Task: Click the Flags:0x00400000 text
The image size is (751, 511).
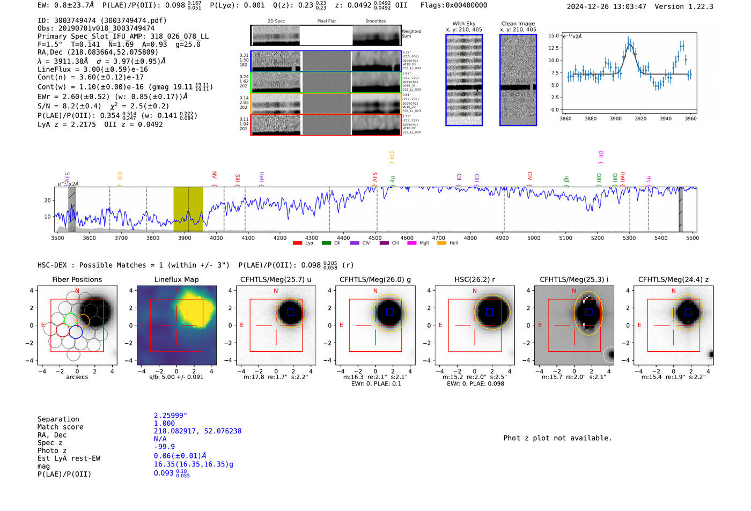Action: click(x=454, y=5)
